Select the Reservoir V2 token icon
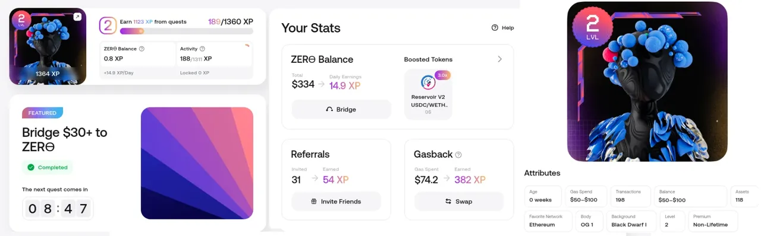The width and height of the screenshot is (761, 236). (428, 82)
